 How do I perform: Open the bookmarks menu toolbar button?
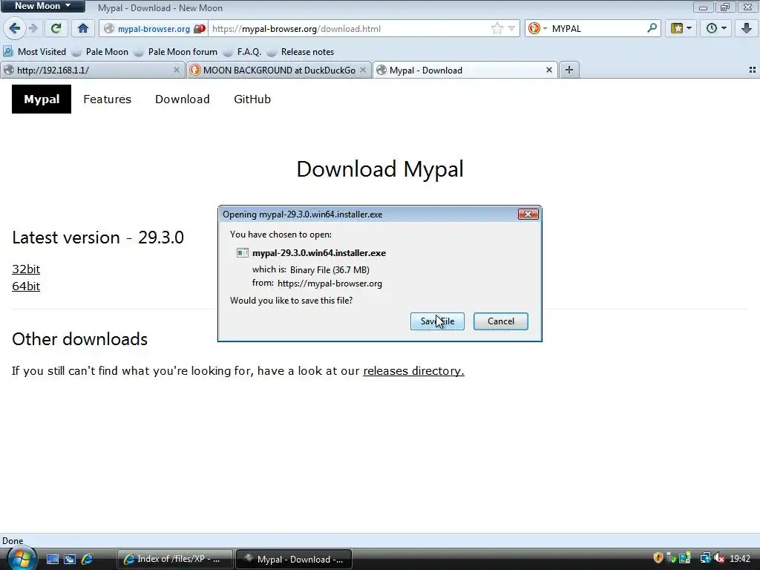pos(681,29)
